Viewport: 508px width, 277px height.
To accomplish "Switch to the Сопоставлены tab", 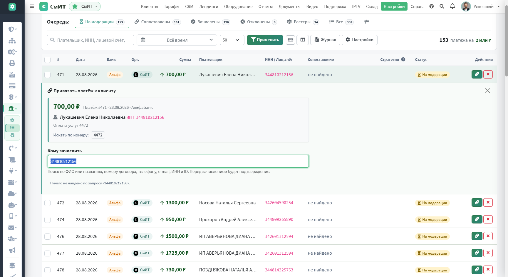I will tap(157, 22).
